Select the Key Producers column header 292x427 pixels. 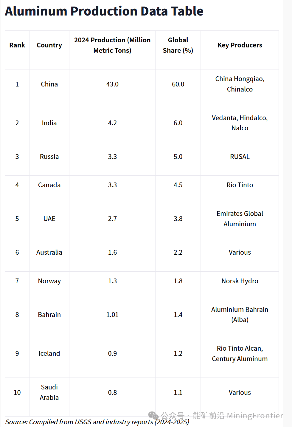(x=240, y=45)
